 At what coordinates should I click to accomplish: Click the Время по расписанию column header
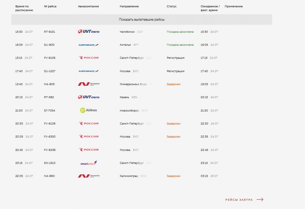pos(24,8)
